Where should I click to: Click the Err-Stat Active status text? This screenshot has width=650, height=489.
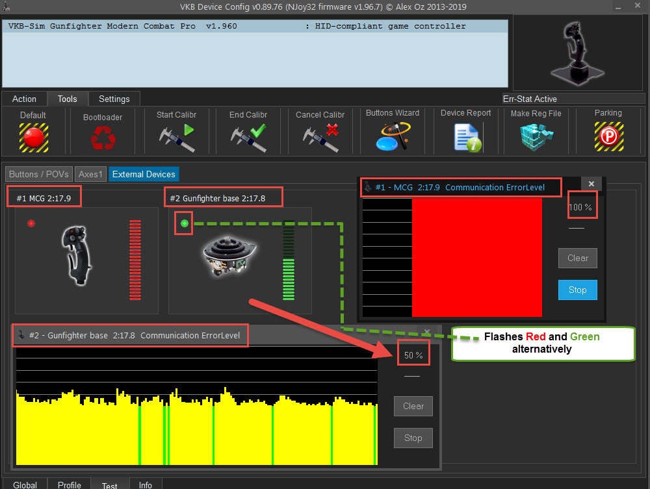click(x=530, y=99)
